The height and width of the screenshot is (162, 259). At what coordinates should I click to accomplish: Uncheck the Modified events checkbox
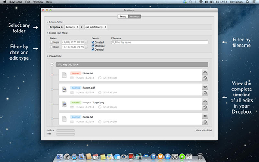click(93, 46)
